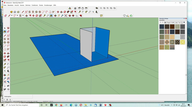Pick the Eraser tool in the second toolbar row
The height and width of the screenshot is (107, 192).
pos(6,16)
